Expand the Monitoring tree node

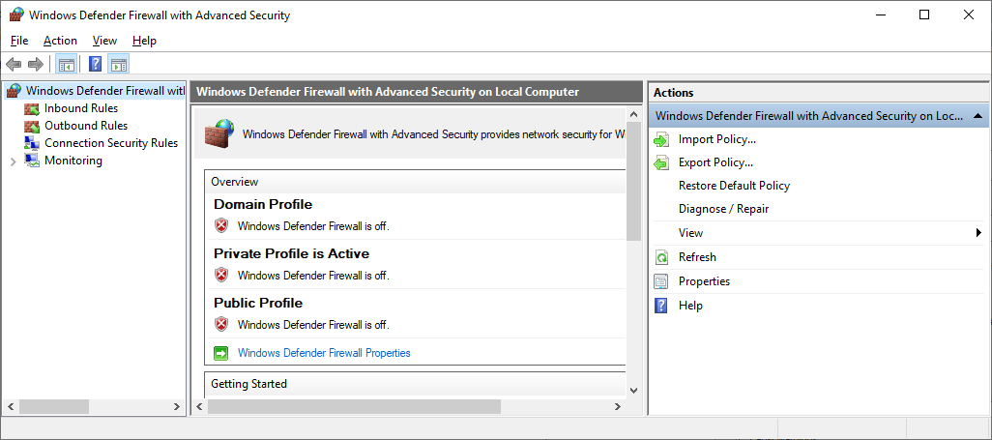click(x=14, y=161)
